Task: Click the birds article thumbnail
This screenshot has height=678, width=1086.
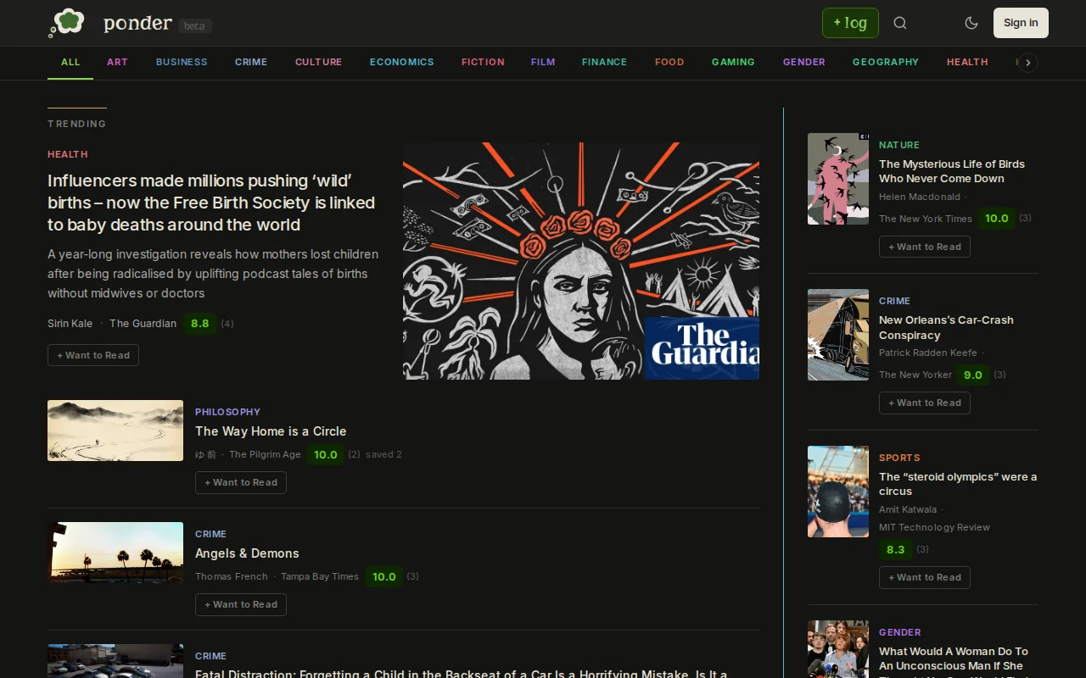Action: [838, 179]
